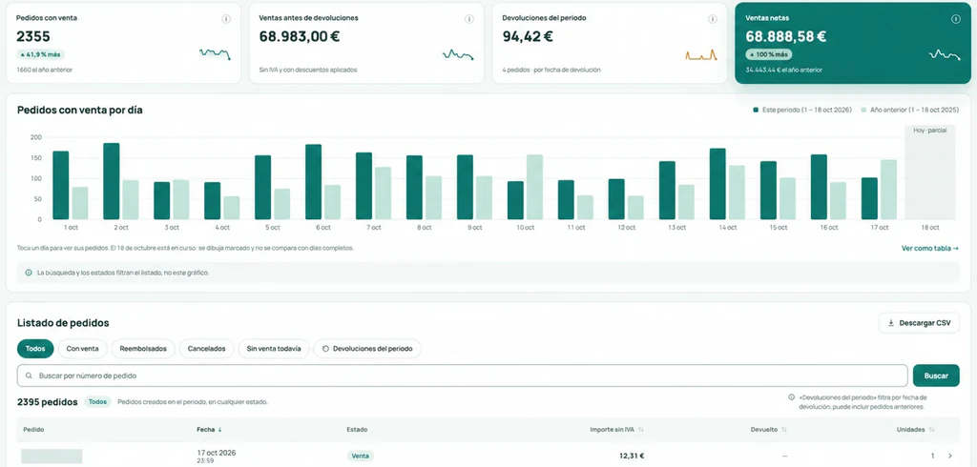Viewport: 977px width, 467px height.
Task: Toggle Año anterior legend swatch
Action: pos(863,110)
